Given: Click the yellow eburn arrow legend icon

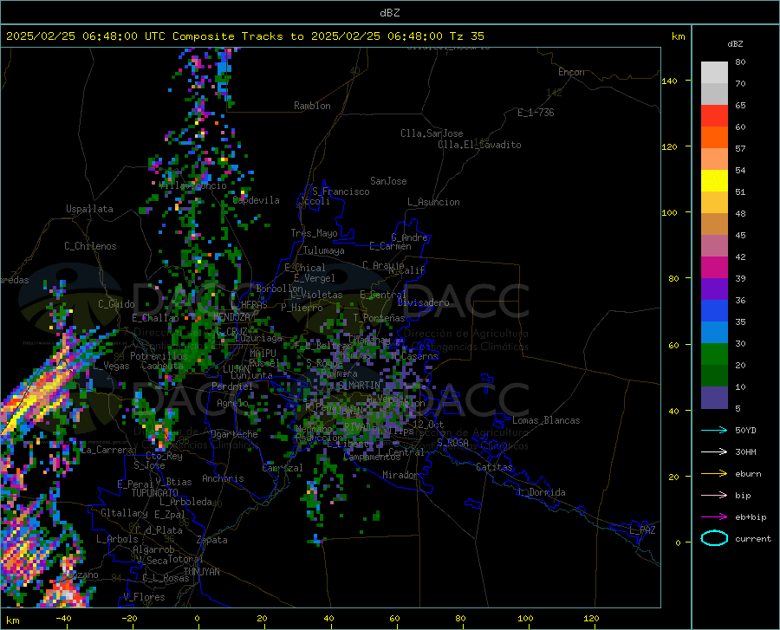Looking at the screenshot, I should point(714,474).
